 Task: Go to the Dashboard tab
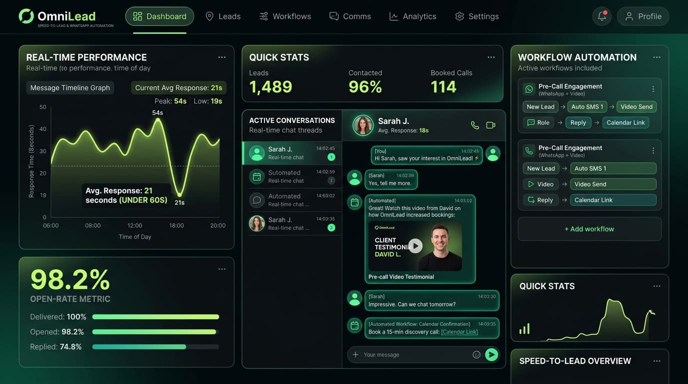tap(159, 16)
